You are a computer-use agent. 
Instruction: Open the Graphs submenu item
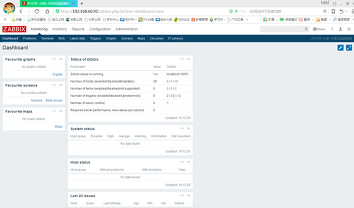[111, 38]
